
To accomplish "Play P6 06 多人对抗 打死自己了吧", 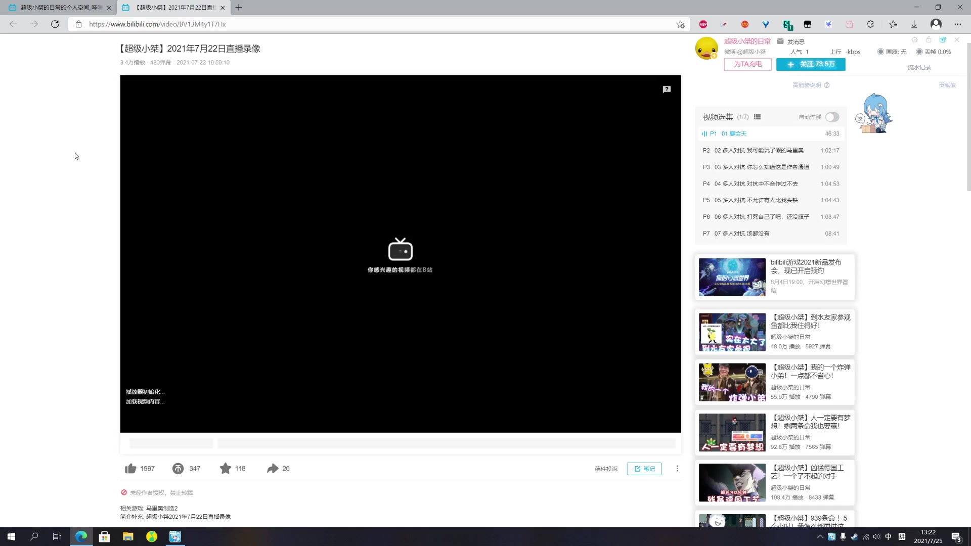I will click(x=771, y=217).
